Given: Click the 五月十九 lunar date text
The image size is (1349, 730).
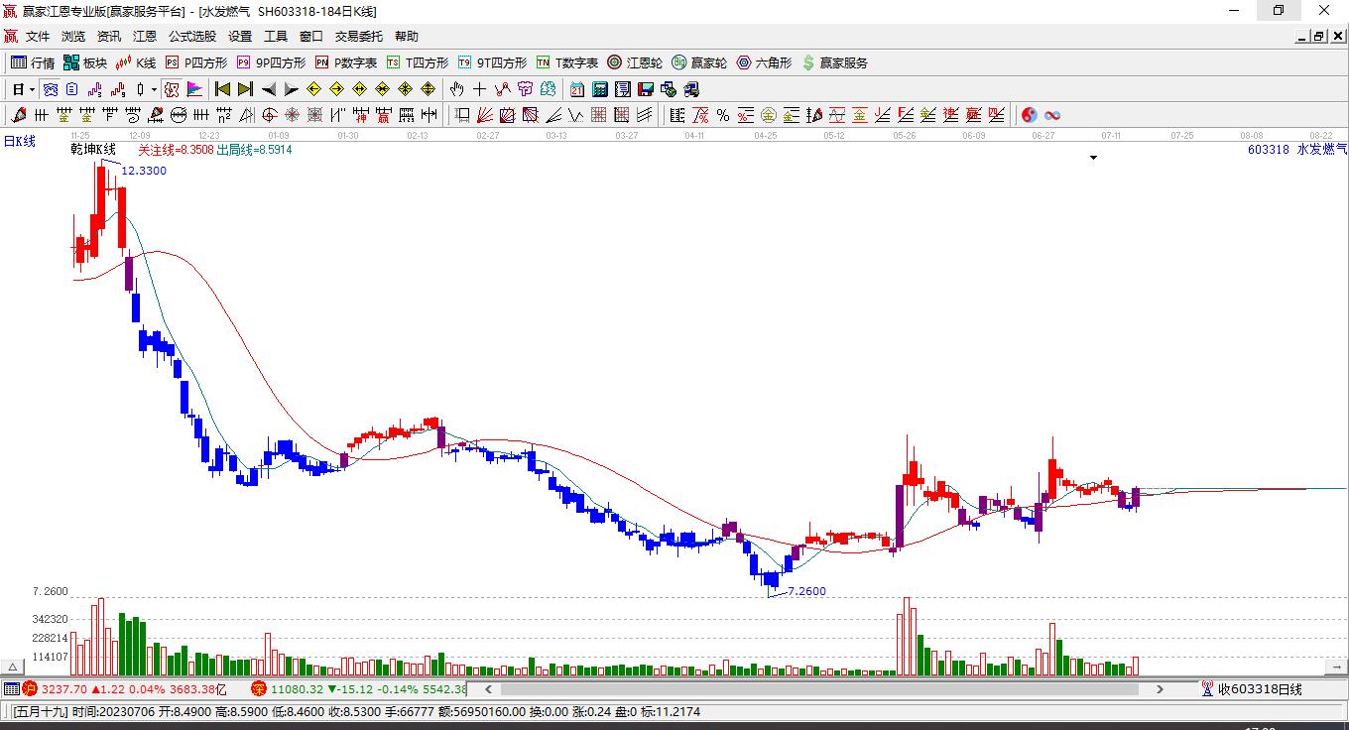Looking at the screenshot, I should 39,712.
